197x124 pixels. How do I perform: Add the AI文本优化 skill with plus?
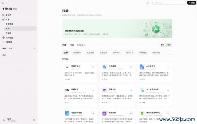168,67
